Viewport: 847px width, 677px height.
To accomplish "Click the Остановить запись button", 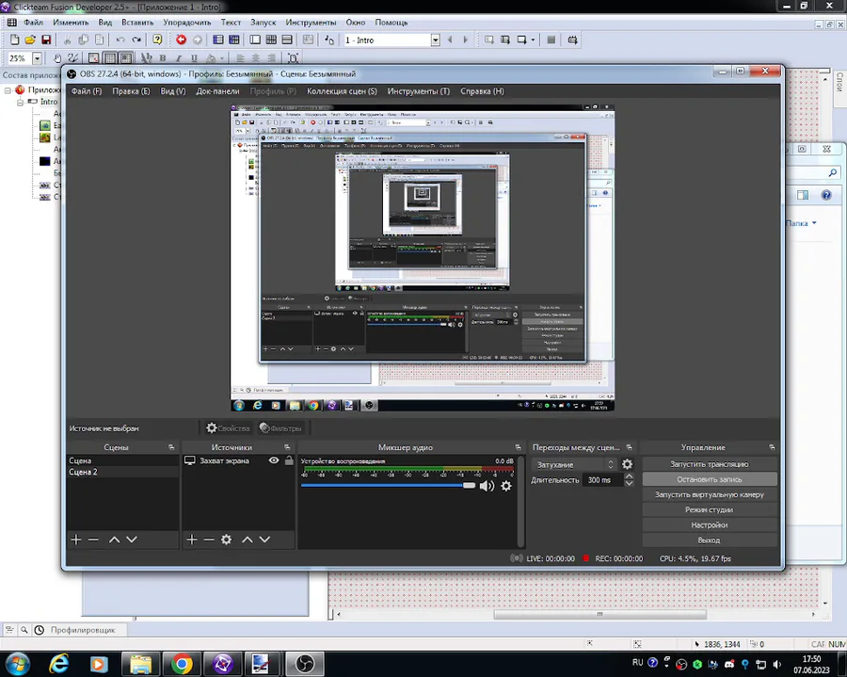I will click(709, 479).
